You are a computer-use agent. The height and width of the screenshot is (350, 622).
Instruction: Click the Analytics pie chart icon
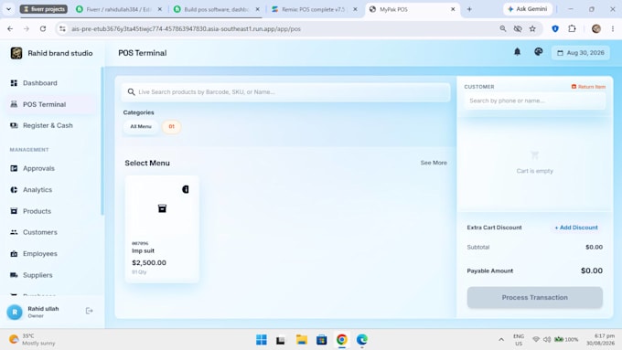click(14, 190)
